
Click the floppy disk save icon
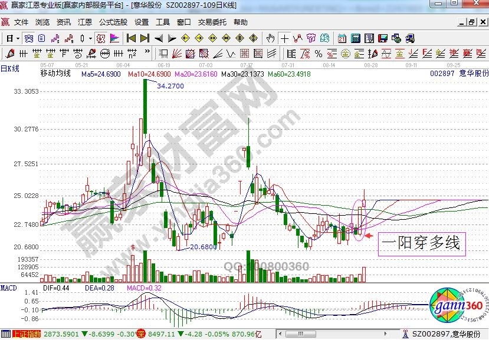(x=383, y=38)
